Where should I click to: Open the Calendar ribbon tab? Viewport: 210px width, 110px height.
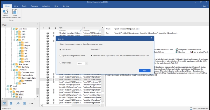click(34, 6)
